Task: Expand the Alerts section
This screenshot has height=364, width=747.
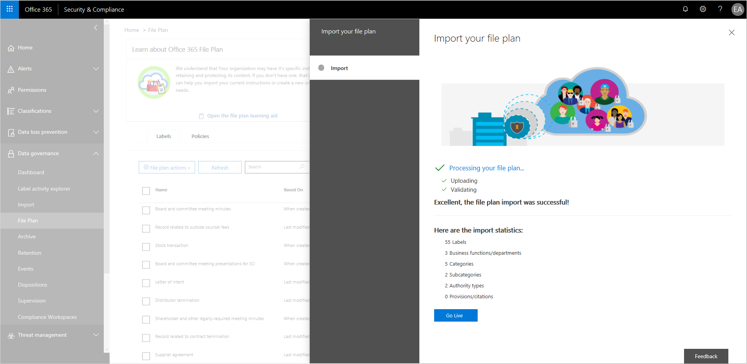Action: point(96,69)
